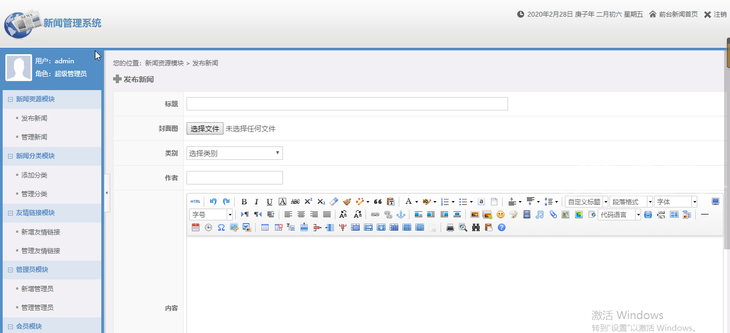Click the insert hyperlink chain icon
This screenshot has width=730, height=333.
pyautogui.click(x=375, y=214)
